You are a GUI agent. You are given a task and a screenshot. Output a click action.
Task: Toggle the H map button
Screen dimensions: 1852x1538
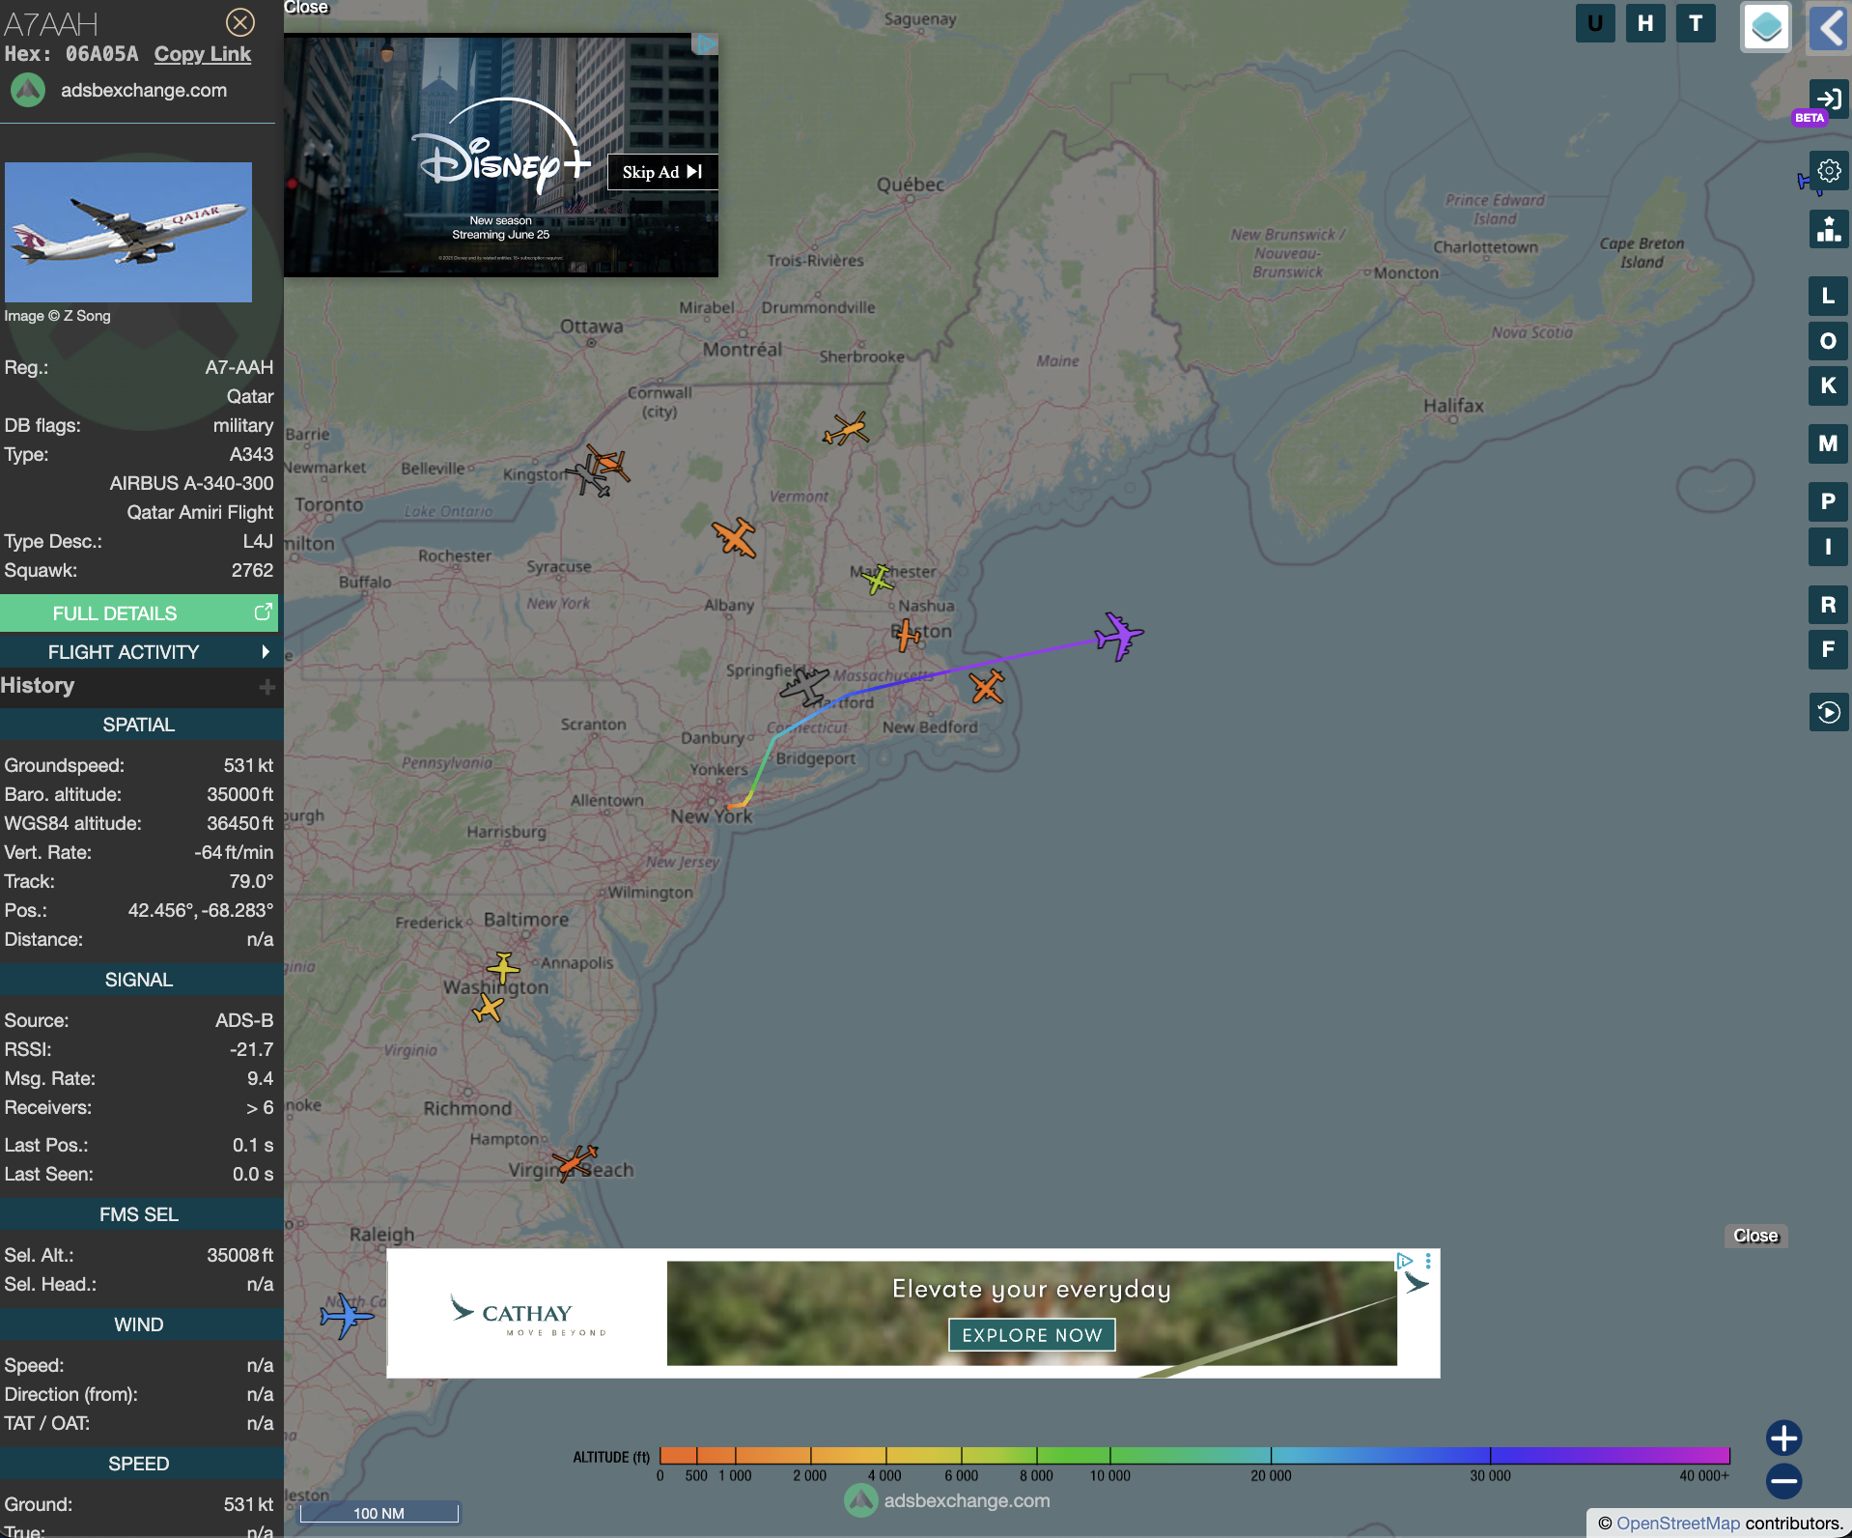[1645, 23]
